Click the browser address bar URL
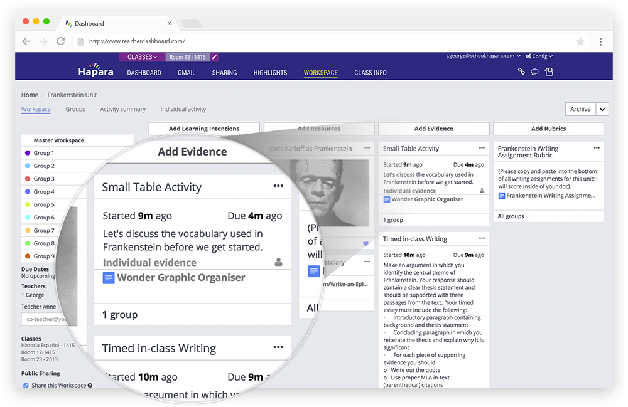 137,41
